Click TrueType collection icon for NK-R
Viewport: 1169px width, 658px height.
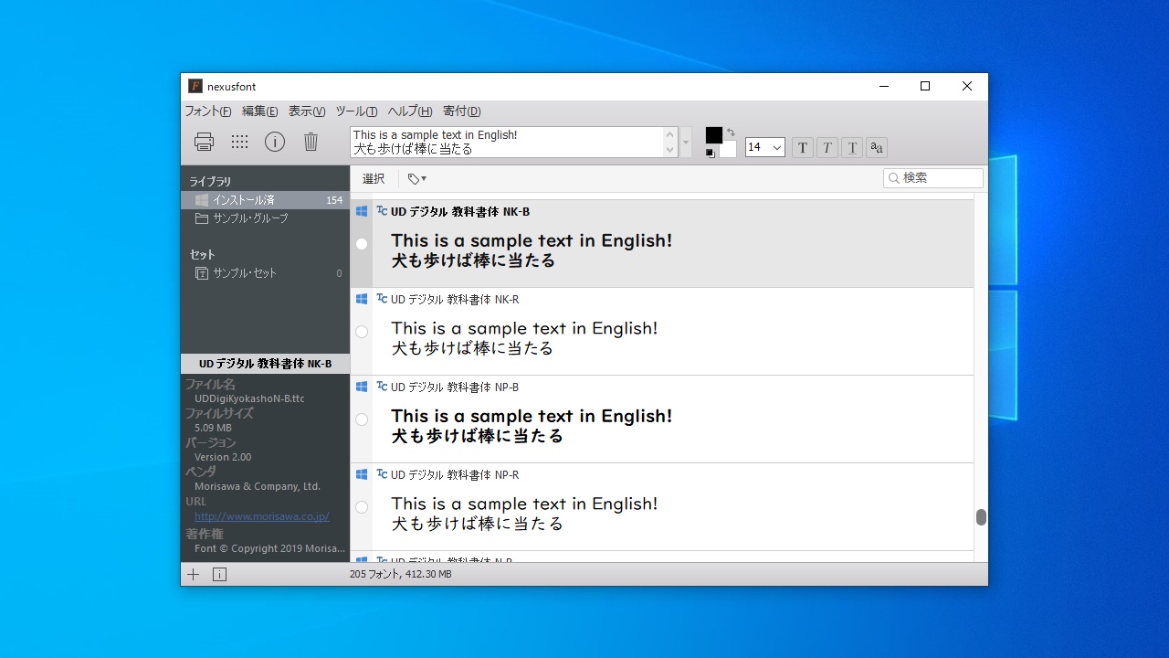pos(382,299)
